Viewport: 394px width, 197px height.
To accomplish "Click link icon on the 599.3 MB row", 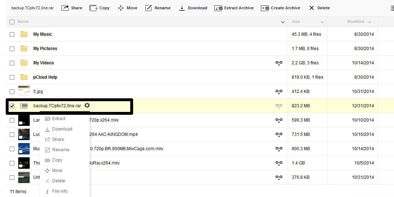I will point(279,120).
